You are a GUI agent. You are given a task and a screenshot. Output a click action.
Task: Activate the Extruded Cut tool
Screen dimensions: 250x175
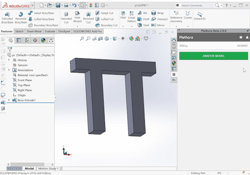click(x=66, y=18)
